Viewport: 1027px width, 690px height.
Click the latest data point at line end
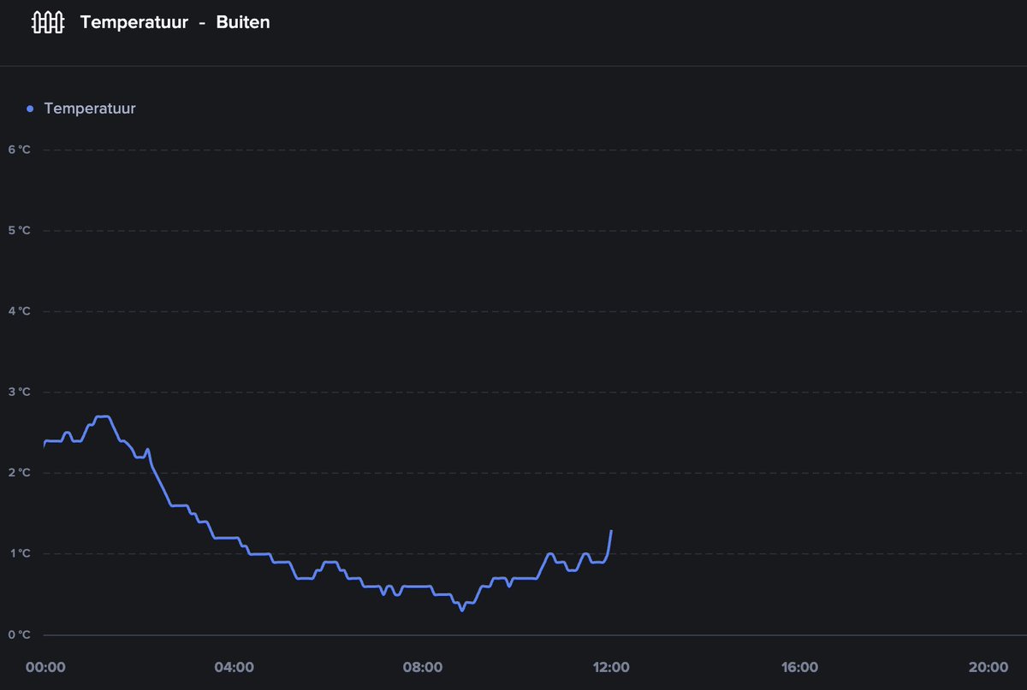click(x=611, y=531)
